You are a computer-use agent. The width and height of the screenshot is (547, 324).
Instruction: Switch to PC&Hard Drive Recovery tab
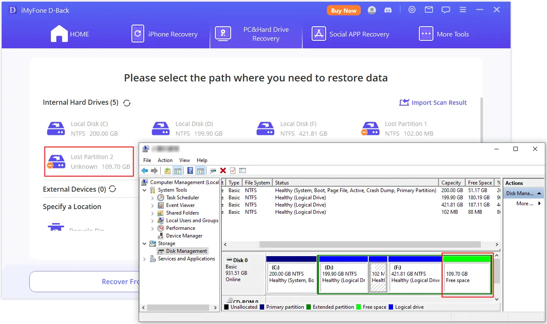256,34
